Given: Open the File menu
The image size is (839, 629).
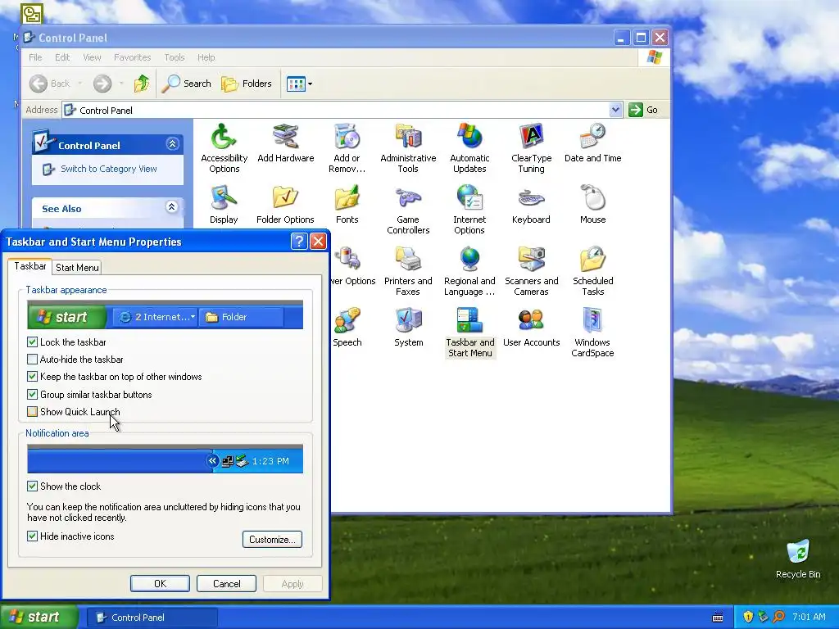Looking at the screenshot, I should coord(35,57).
